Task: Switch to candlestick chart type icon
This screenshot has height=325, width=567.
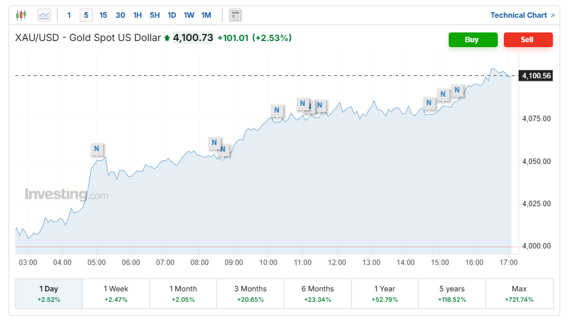Action: tap(21, 15)
